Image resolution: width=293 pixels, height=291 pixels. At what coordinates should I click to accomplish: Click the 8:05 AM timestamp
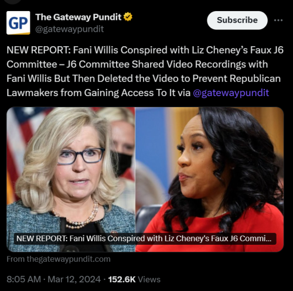click(24, 279)
